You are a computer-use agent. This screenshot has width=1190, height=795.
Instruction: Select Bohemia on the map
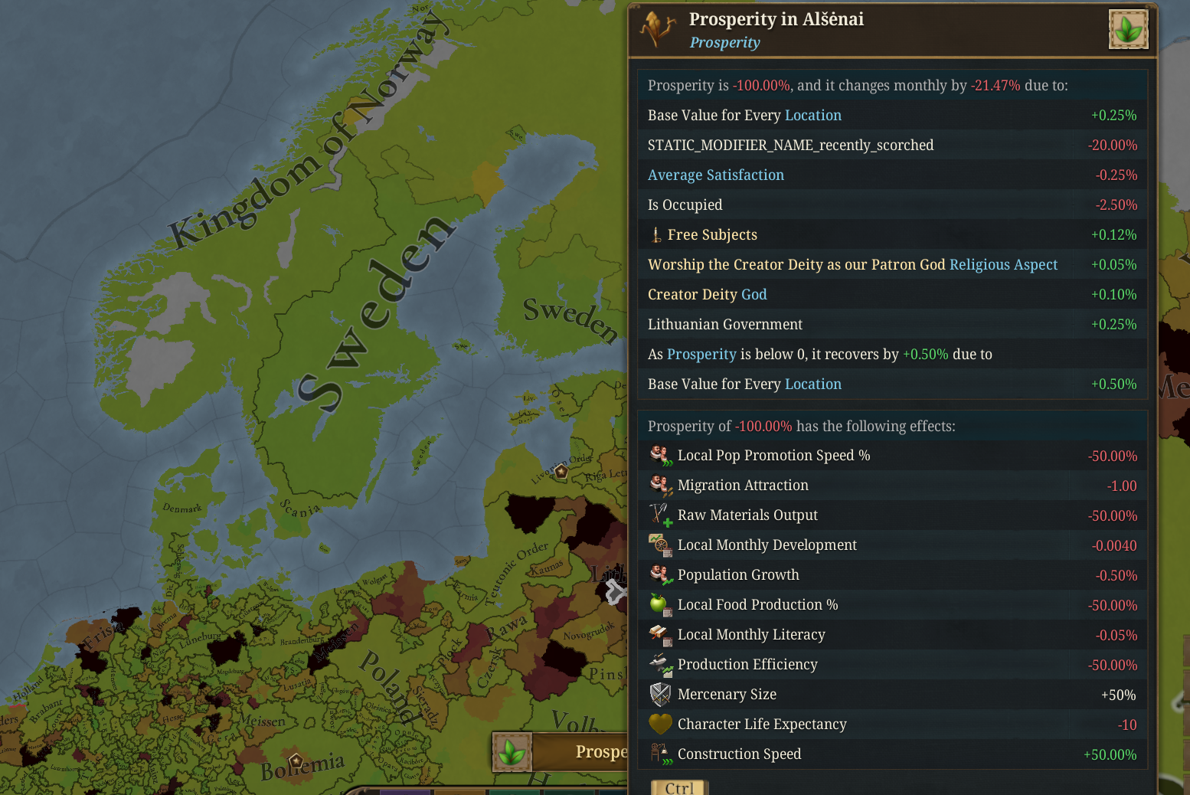click(302, 767)
